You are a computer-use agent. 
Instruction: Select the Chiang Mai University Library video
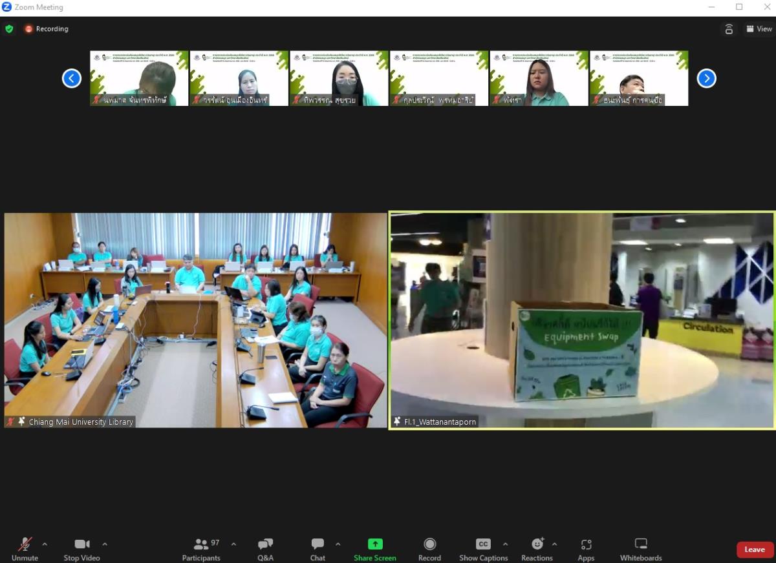click(195, 320)
